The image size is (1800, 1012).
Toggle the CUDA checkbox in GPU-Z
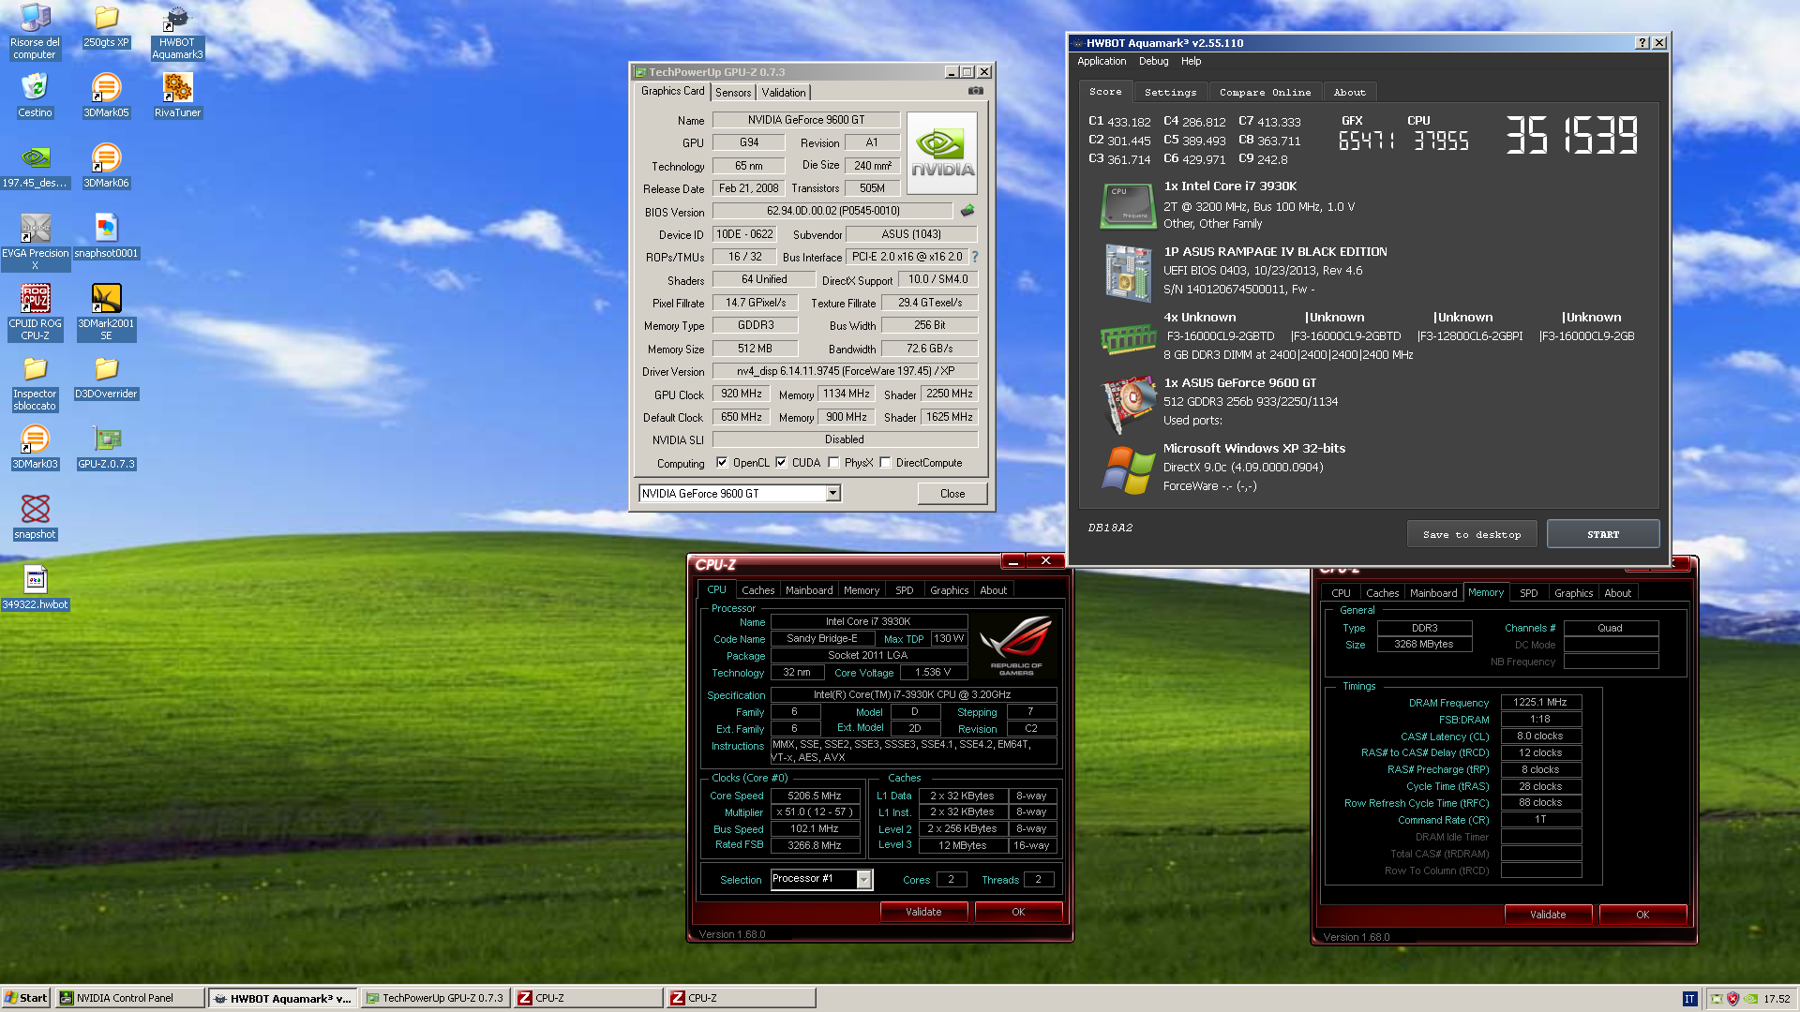point(781,462)
